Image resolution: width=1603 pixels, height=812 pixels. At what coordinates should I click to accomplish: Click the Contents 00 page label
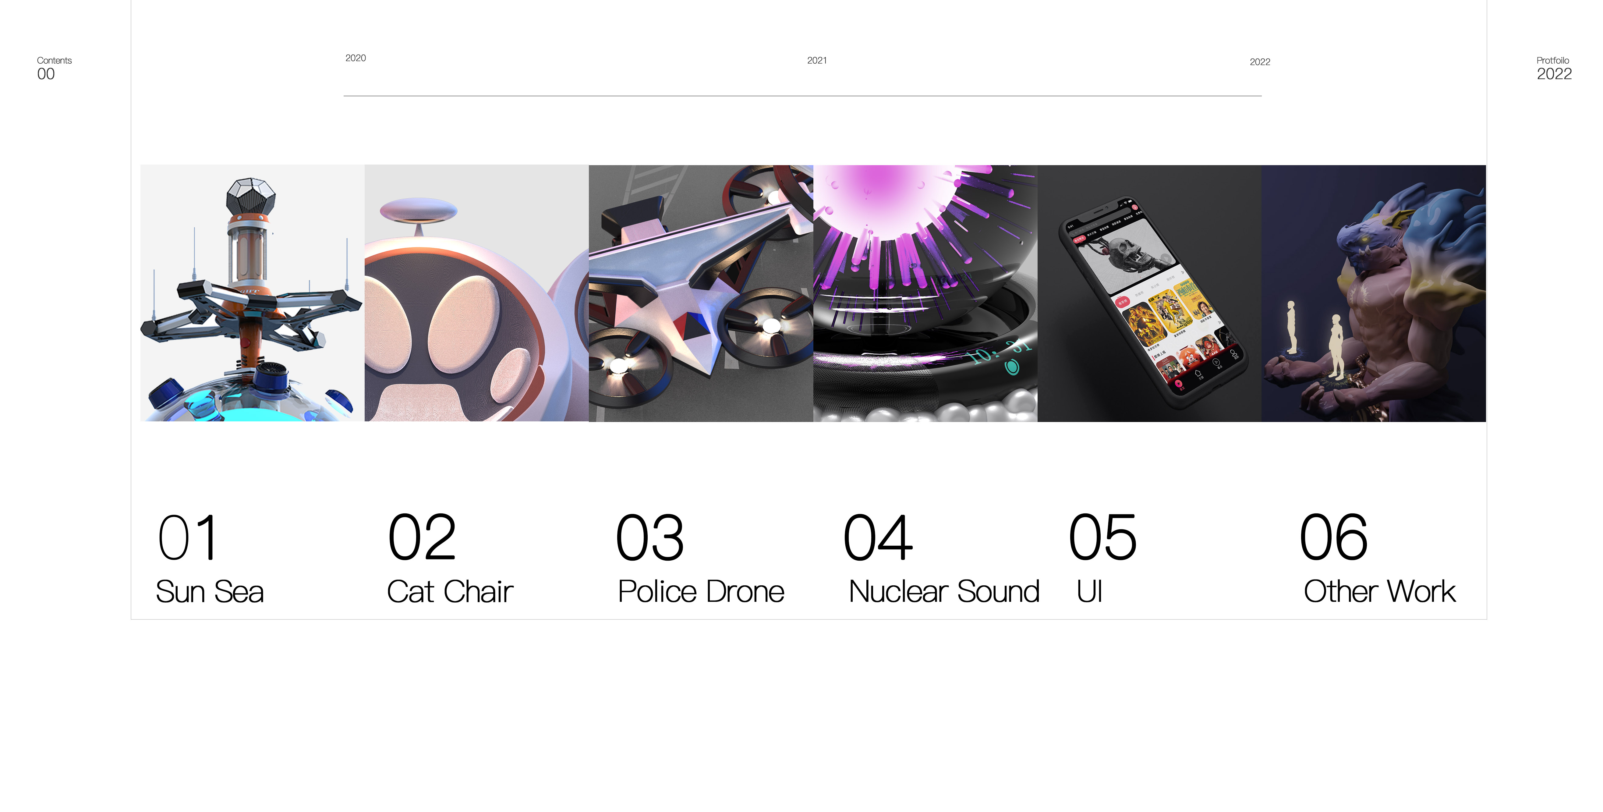tap(54, 69)
